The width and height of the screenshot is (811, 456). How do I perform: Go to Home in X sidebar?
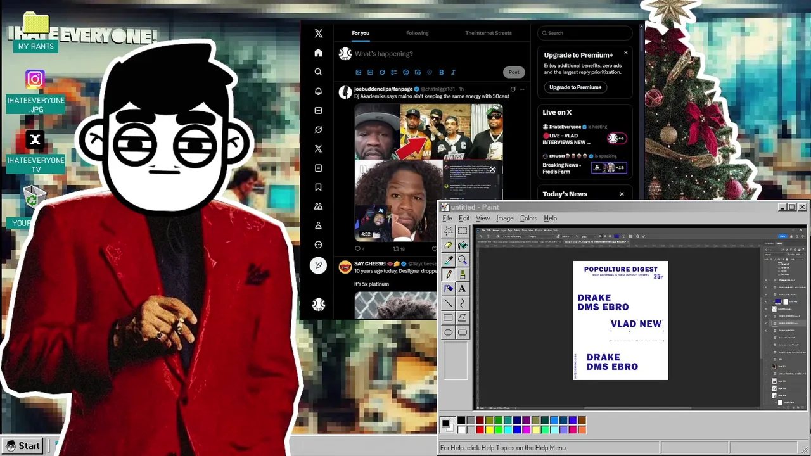point(318,53)
